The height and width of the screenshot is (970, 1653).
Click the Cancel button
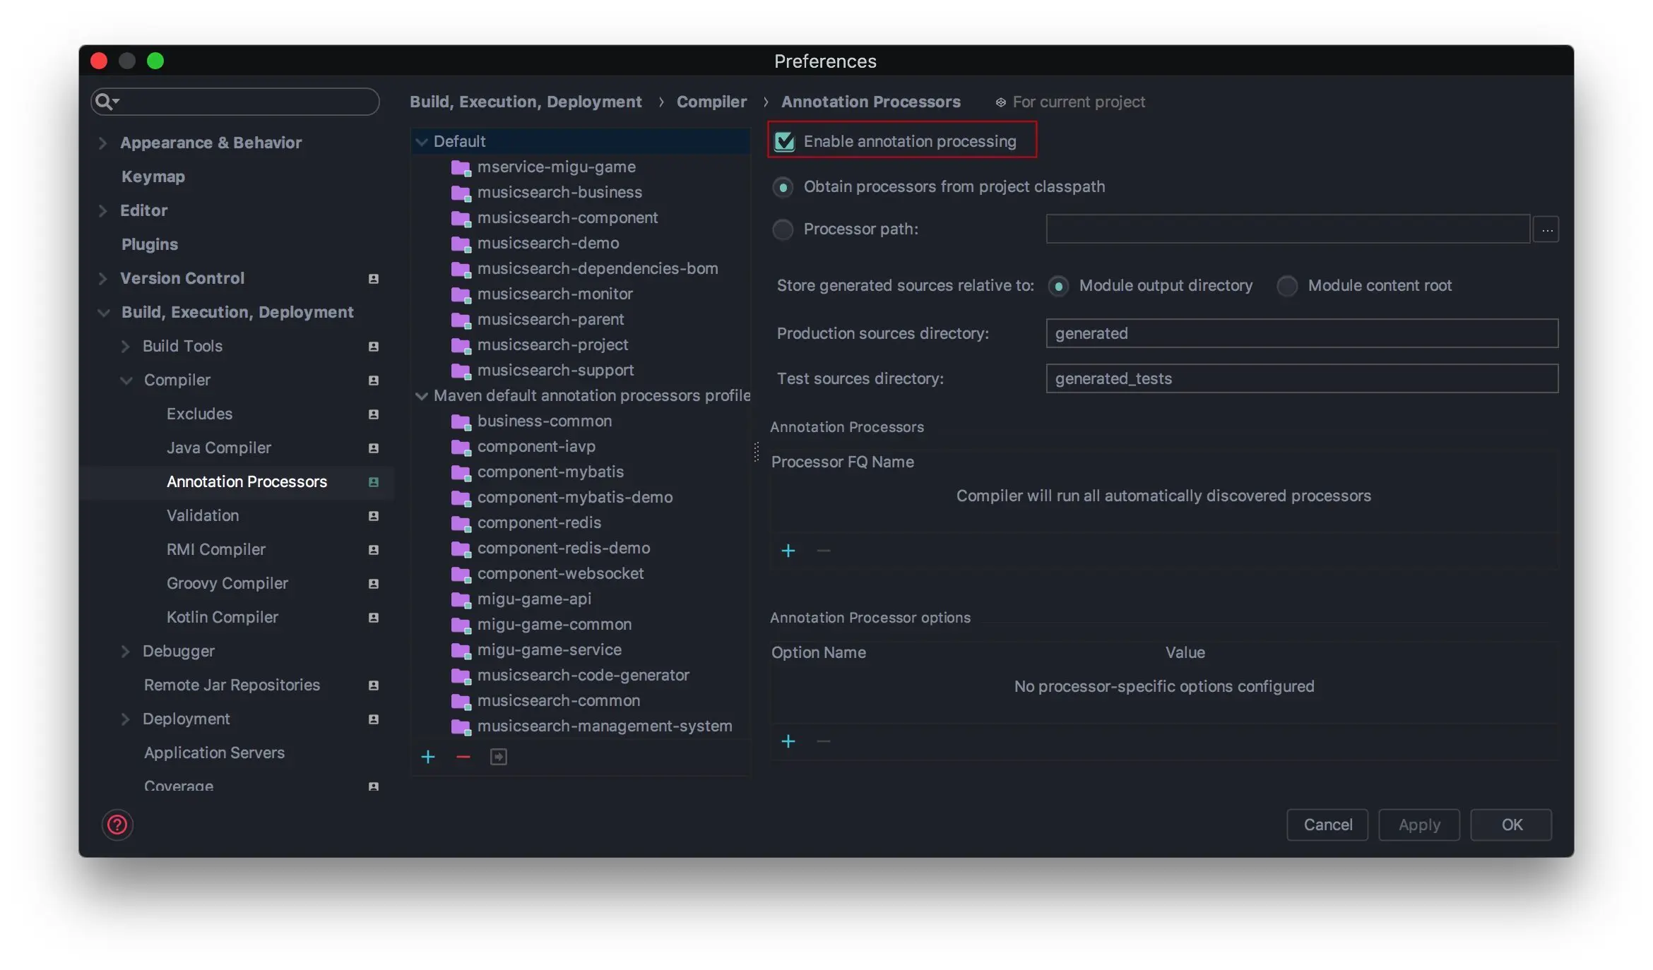click(x=1327, y=825)
